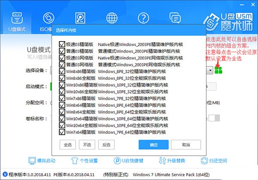This screenshot has height=180, width=258.
Task: Open the question mark help icon
Action: pyautogui.click(x=143, y=18)
